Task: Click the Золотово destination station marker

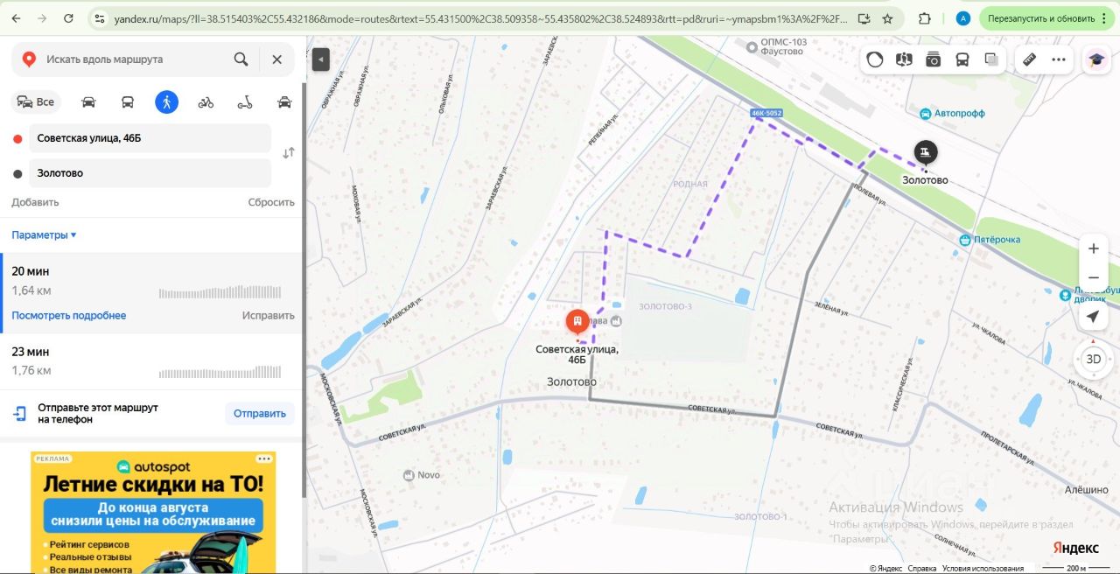Action: coord(925,152)
